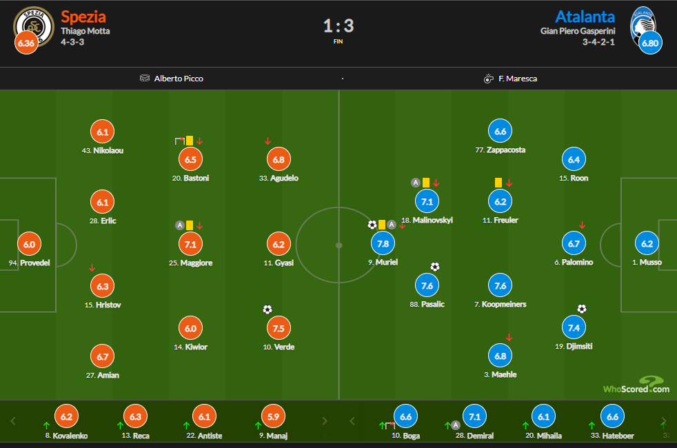Click the stadium icon beside Alberto Picco

pyautogui.click(x=144, y=79)
